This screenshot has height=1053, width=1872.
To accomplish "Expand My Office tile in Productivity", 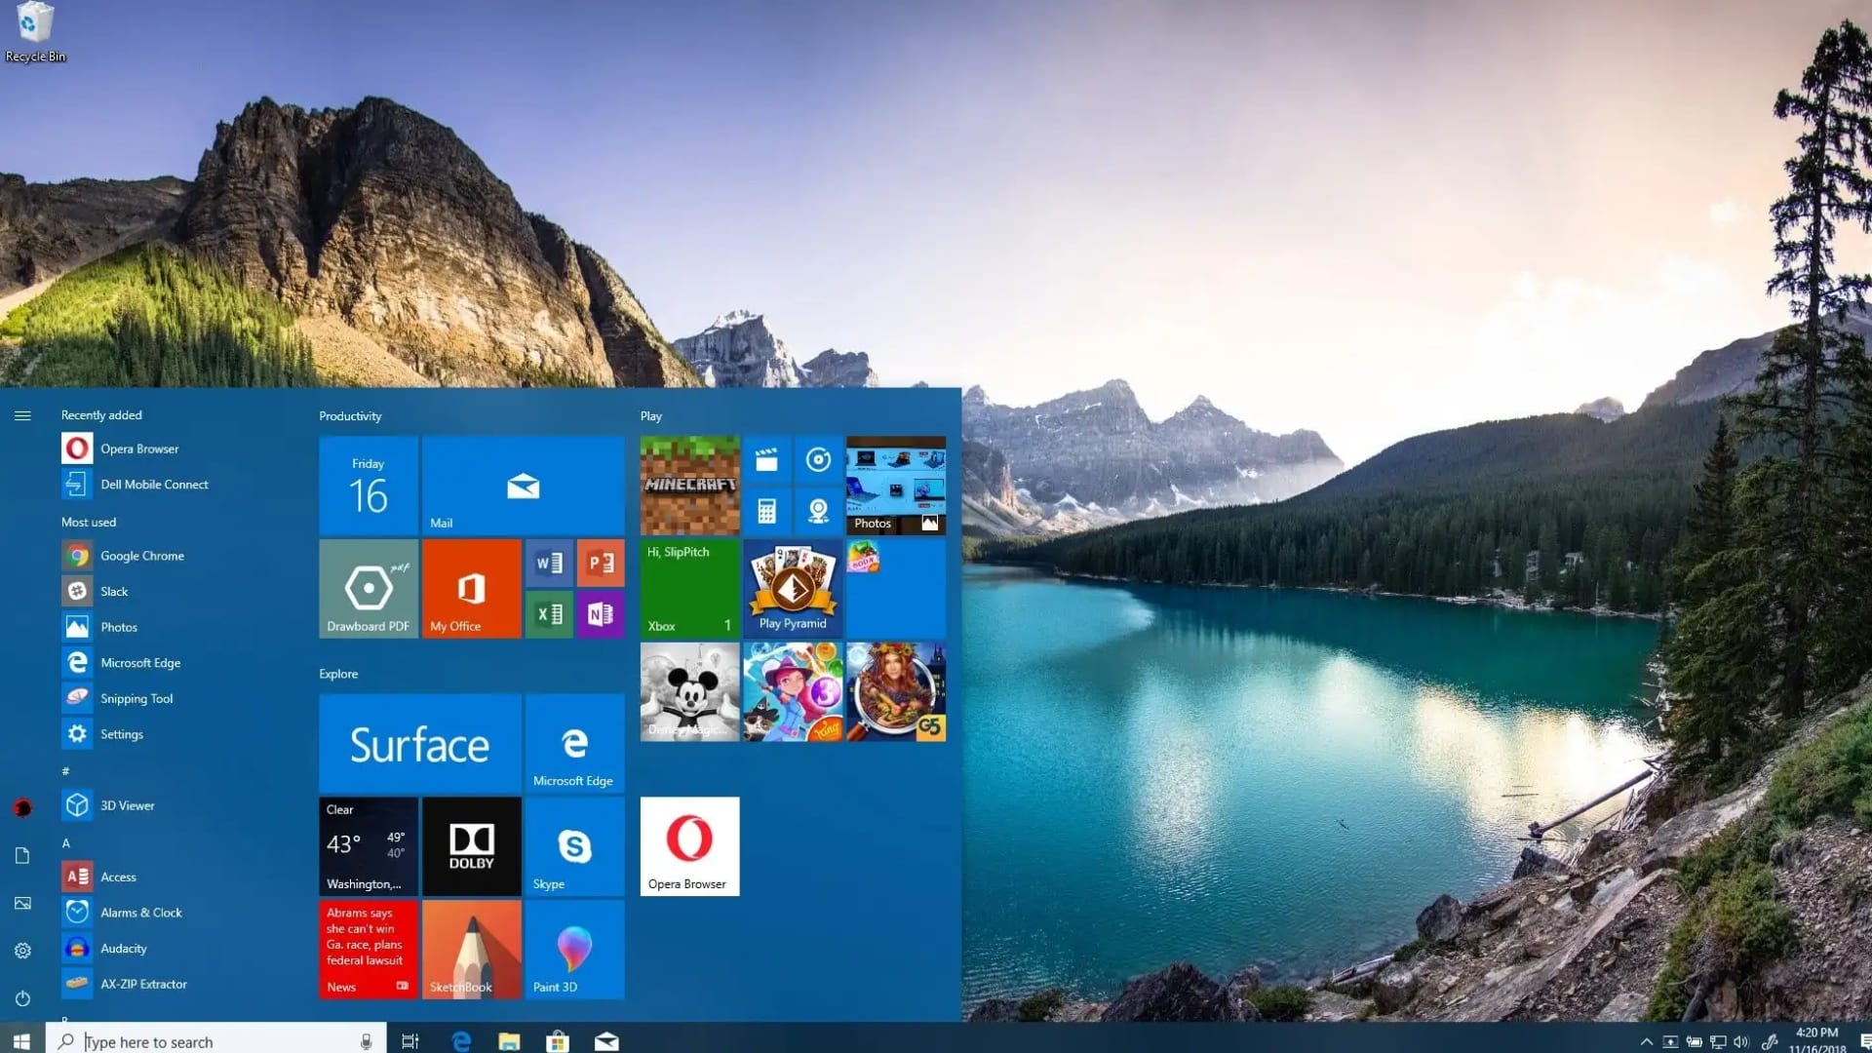I will [x=471, y=589].
